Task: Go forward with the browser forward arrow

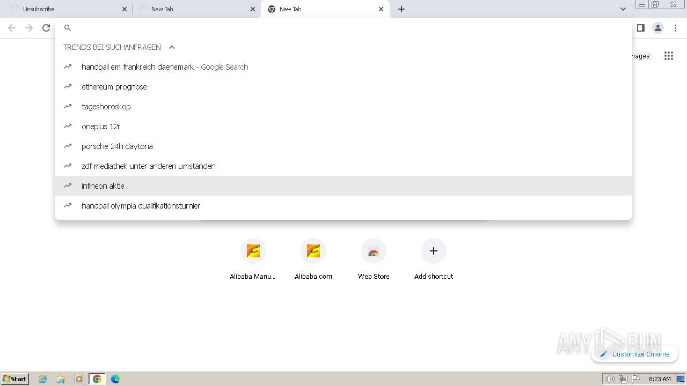Action: coord(29,28)
